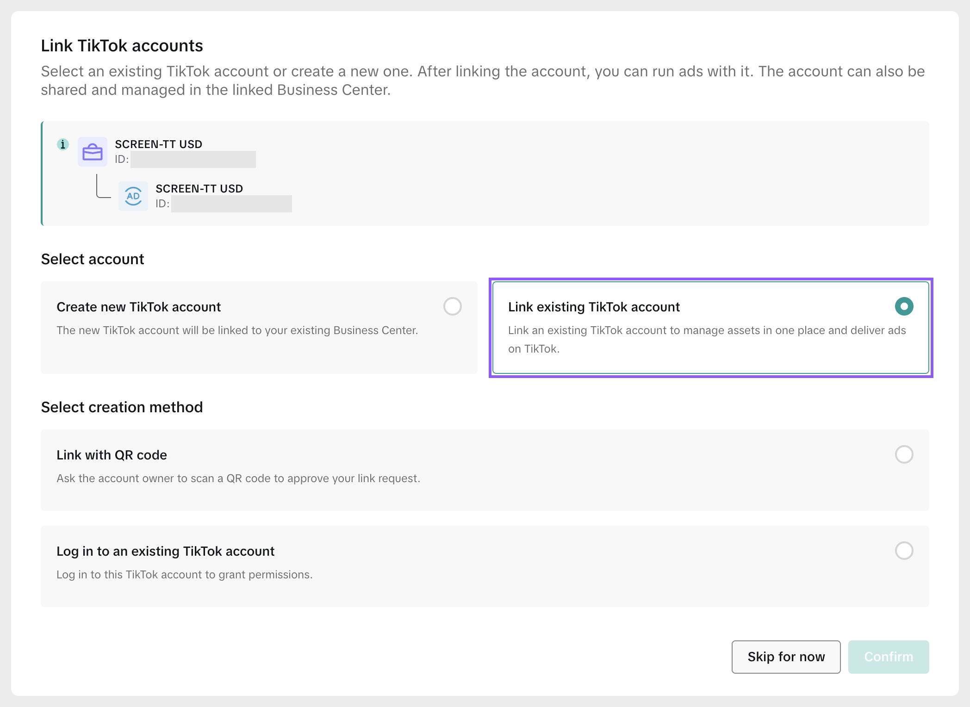Click the text about scanning a QR code
Viewport: 970px width, 707px height.
click(238, 478)
